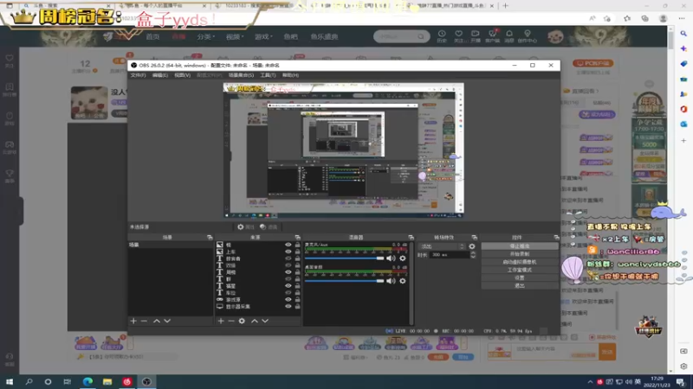Go to 首页 on the site nav bar
The width and height of the screenshot is (693, 389).
pyautogui.click(x=152, y=36)
